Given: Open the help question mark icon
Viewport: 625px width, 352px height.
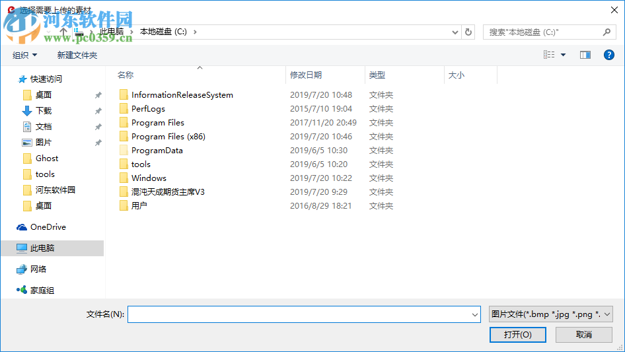Looking at the screenshot, I should coord(609,55).
